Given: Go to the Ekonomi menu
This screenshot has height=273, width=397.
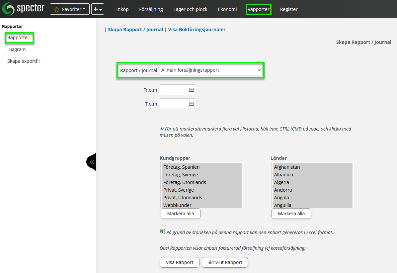Looking at the screenshot, I should (x=227, y=9).
